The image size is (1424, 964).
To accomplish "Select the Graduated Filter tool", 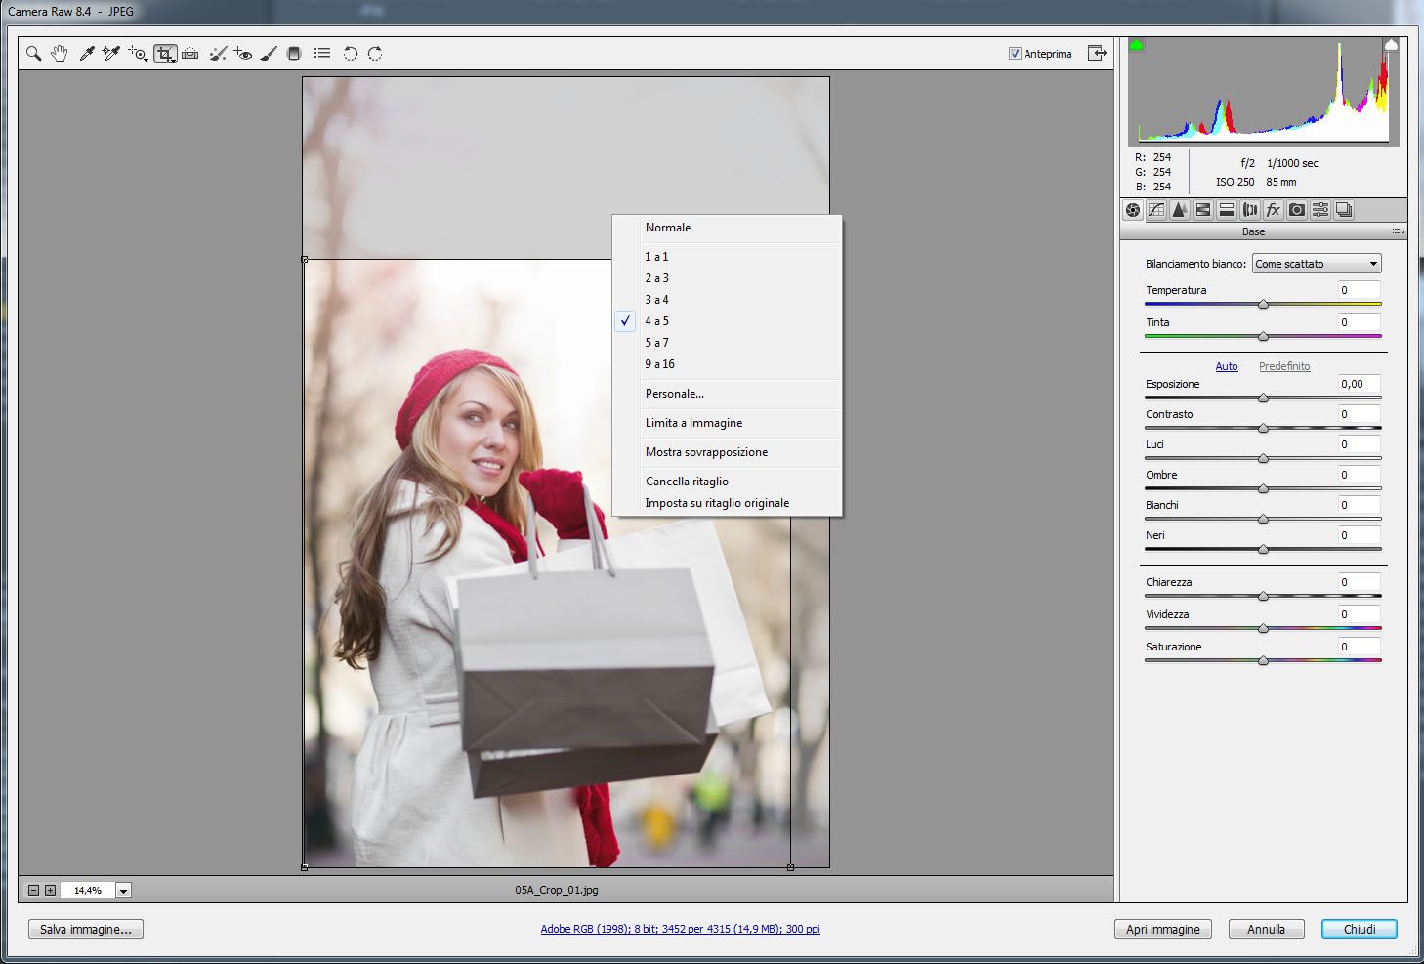I will click(x=294, y=54).
